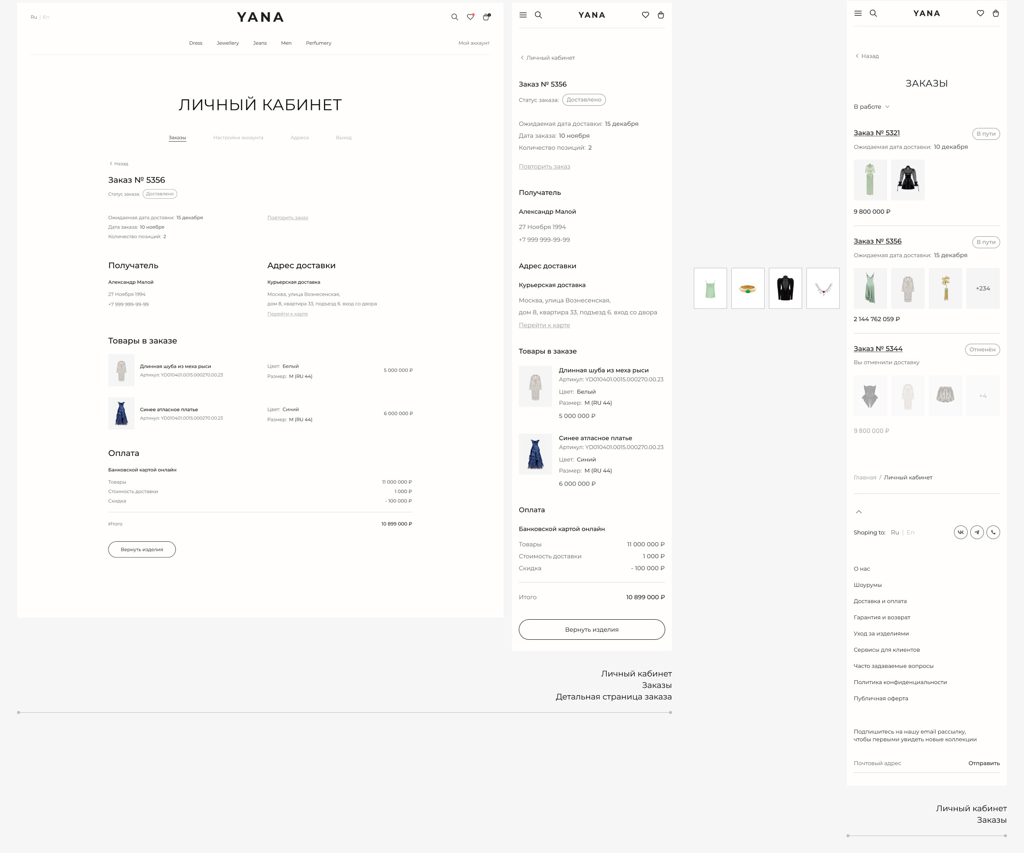This screenshot has height=853, width=1024.
Task: Select the green emerald ring thumbnail
Action: point(748,288)
